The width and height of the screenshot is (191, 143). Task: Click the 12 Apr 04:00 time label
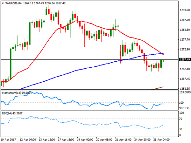tap(28, 140)
